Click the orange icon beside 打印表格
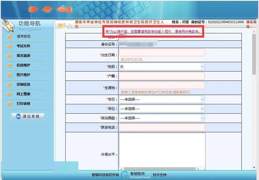 coord(10,104)
